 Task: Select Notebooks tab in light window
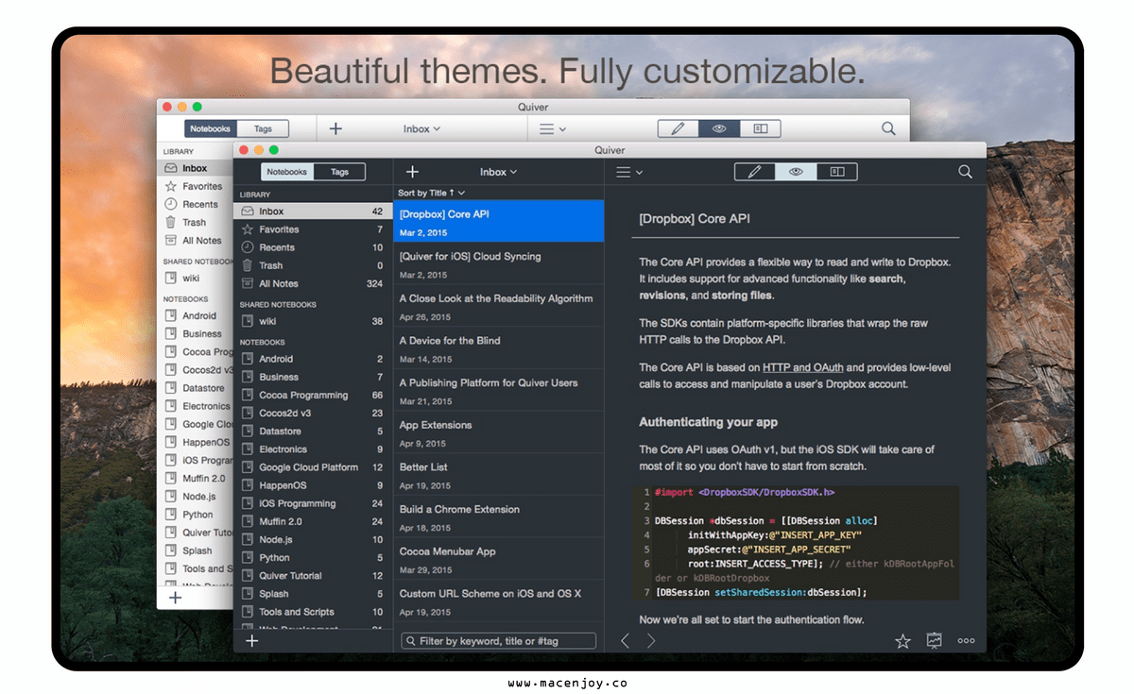tap(210, 128)
